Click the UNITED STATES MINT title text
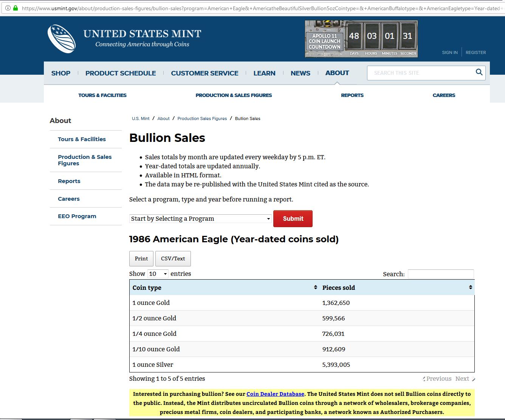The image size is (505, 420). (142, 34)
